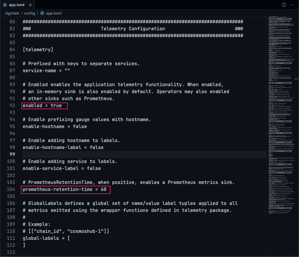Split the editor to the right
This screenshot has width=299, height=257.
tap(284, 5)
